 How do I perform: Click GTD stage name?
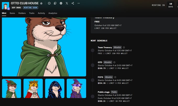point(100,62)
